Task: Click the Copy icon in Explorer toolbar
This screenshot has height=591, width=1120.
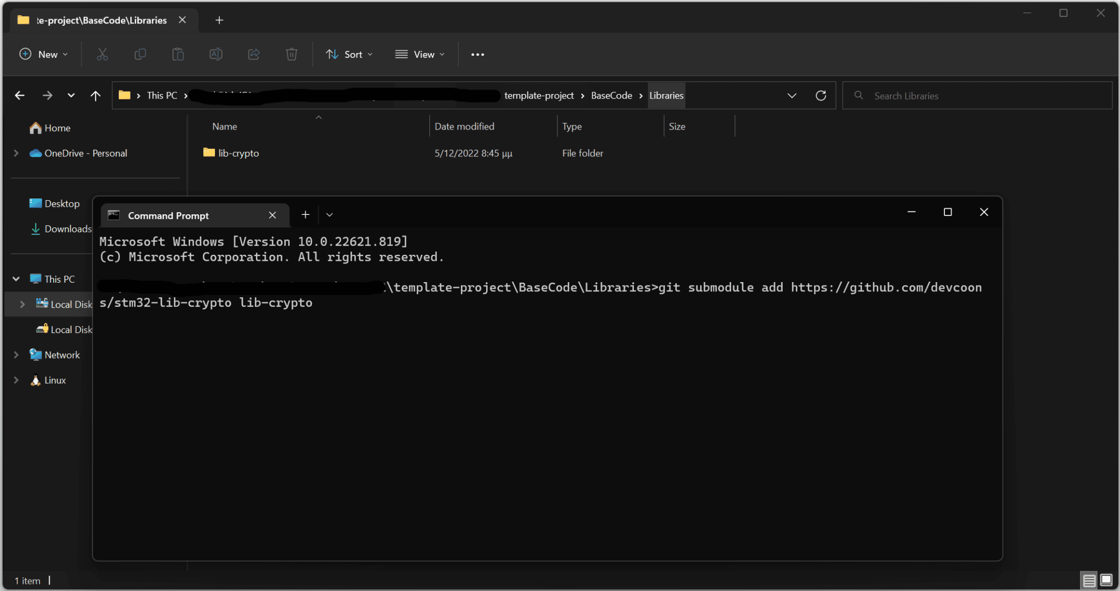Action: pyautogui.click(x=140, y=54)
